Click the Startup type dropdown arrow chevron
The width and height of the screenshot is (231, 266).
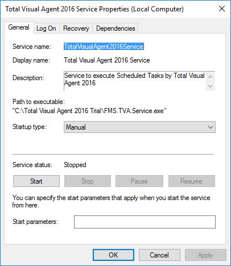click(x=211, y=127)
